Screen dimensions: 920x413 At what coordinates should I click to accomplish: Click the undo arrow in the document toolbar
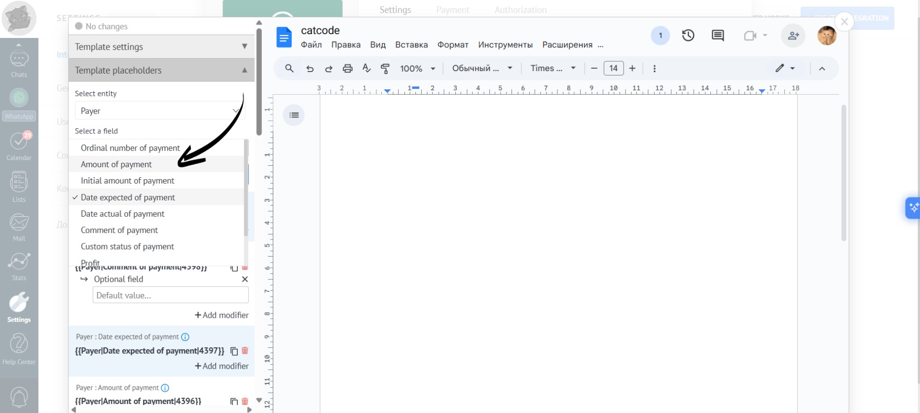pyautogui.click(x=310, y=69)
